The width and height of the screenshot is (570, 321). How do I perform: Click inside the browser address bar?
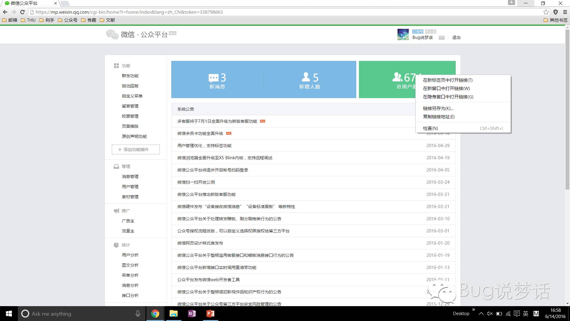coord(178,12)
